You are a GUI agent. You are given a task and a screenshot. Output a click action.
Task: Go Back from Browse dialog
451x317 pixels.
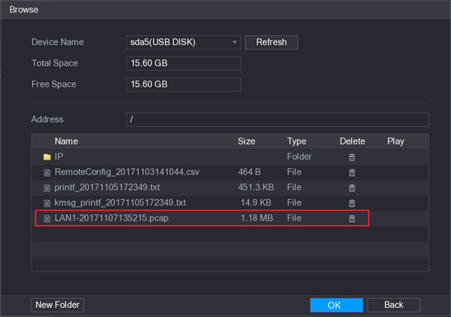394,305
